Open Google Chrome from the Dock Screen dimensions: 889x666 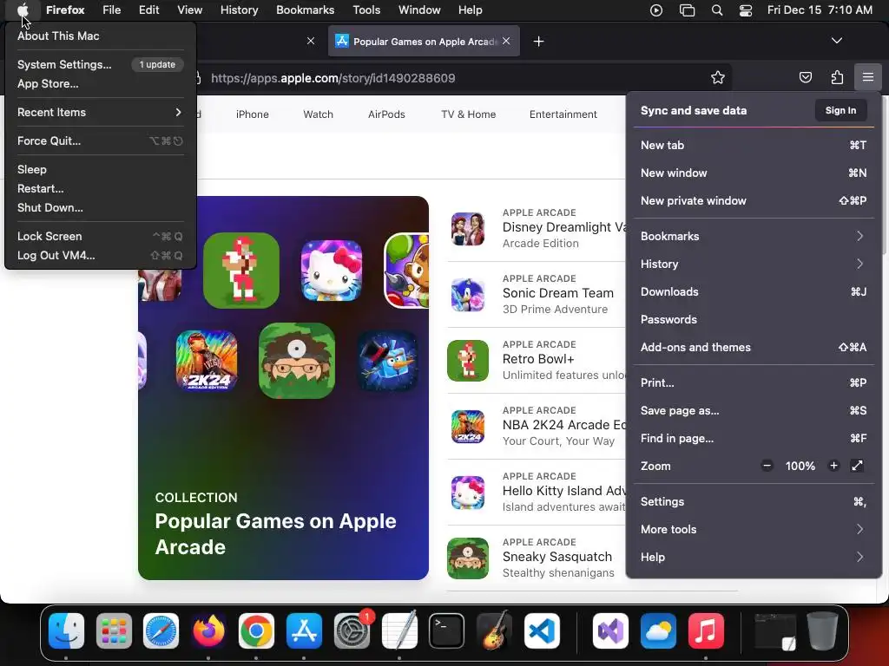[256, 630]
